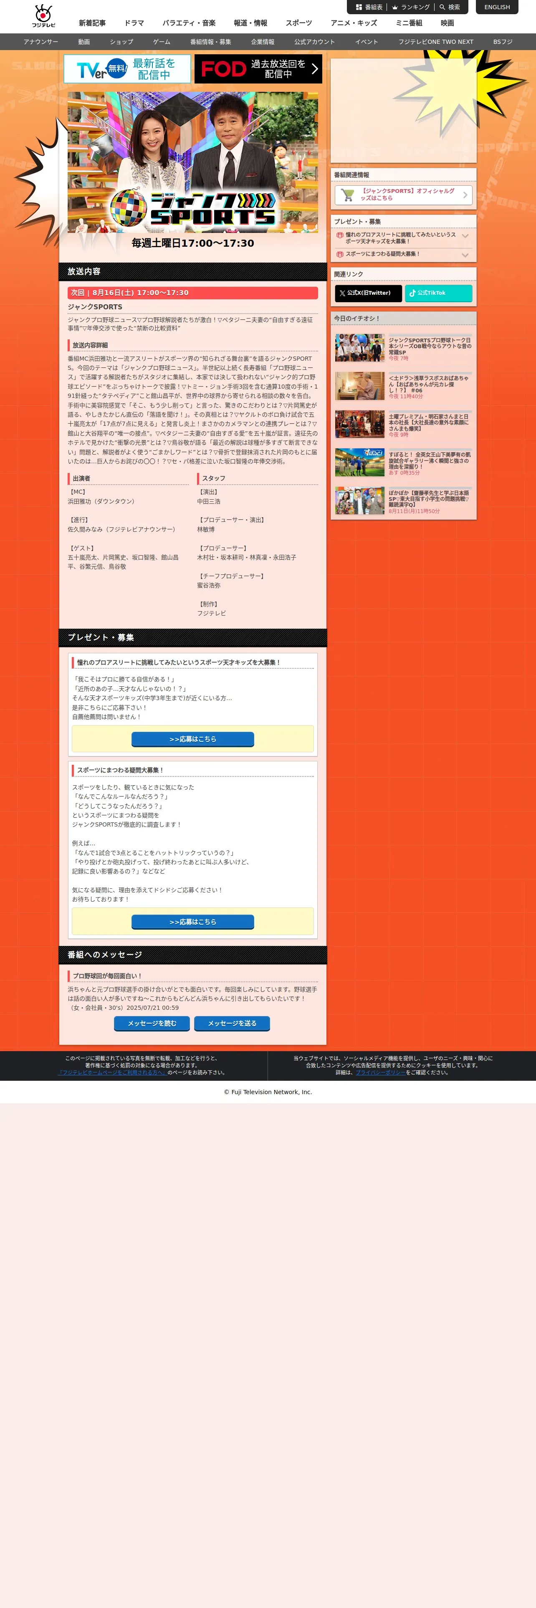Viewport: 536px width, 1608px height.
Task: Open アニメ・キッズ in main navigation
Action: (354, 23)
